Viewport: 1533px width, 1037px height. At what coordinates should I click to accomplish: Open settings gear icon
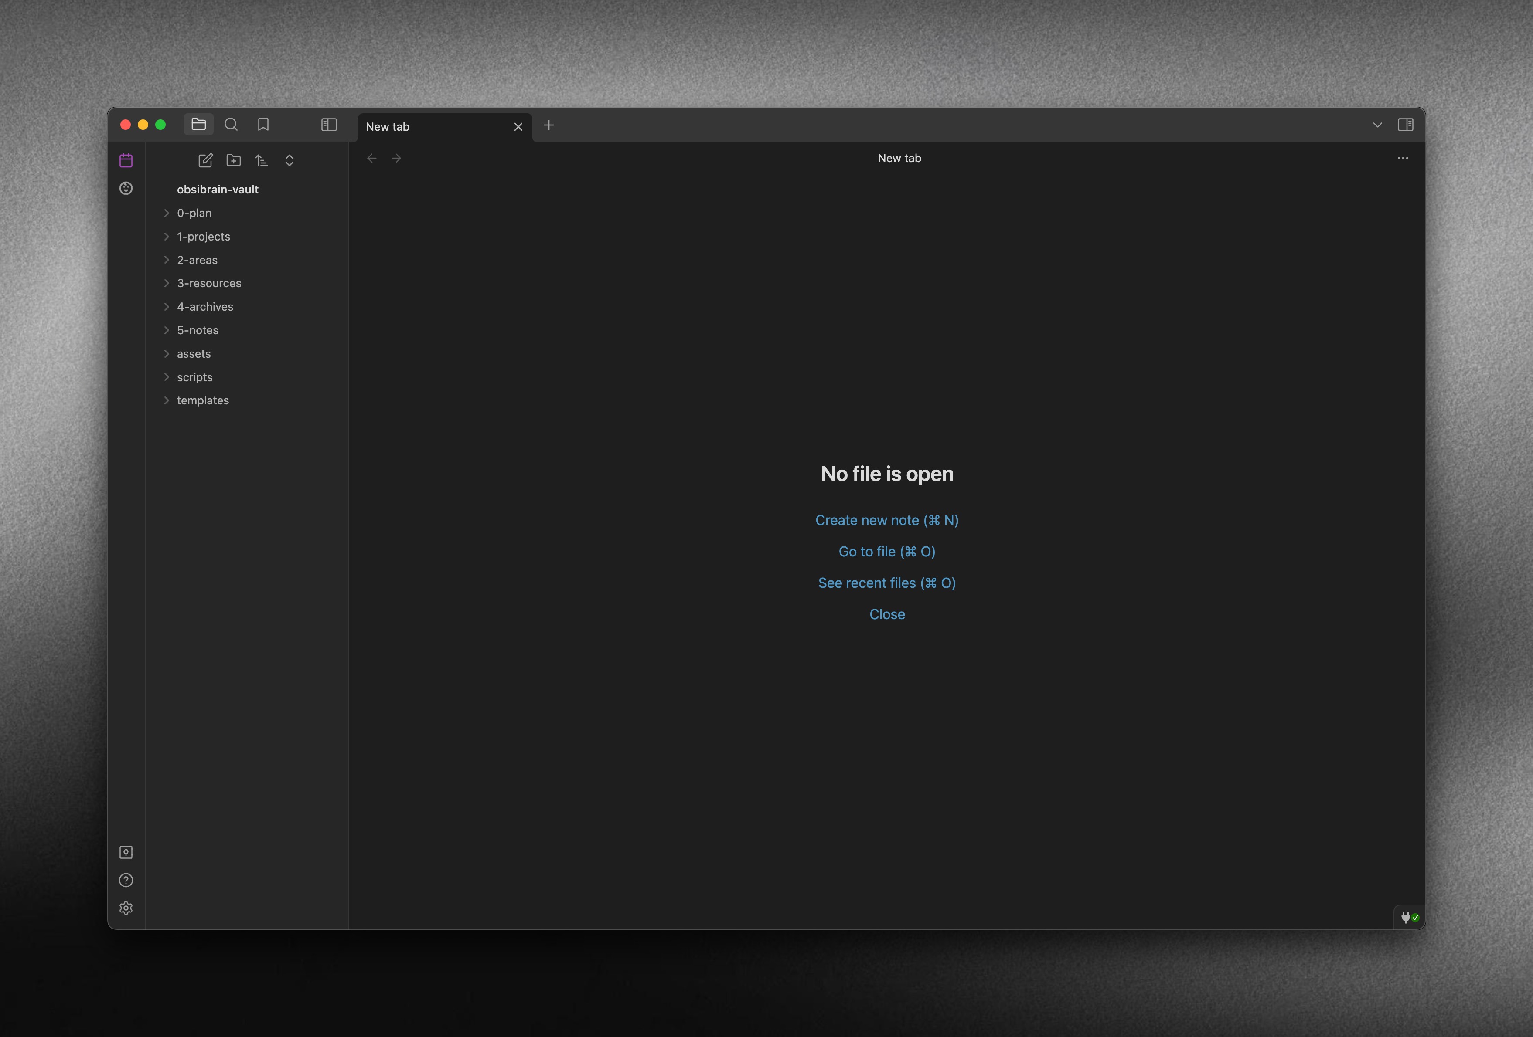126,908
